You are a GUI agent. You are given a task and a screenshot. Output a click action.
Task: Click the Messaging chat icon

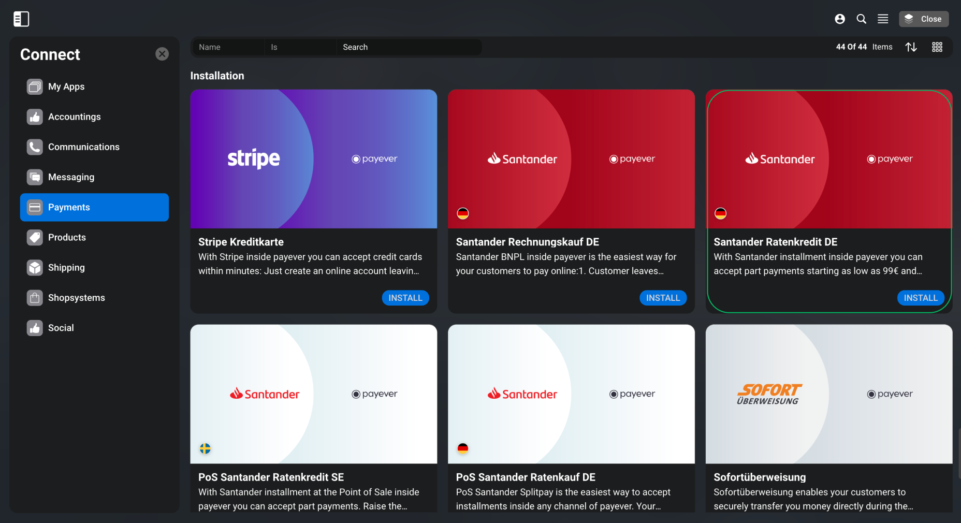[x=35, y=177]
